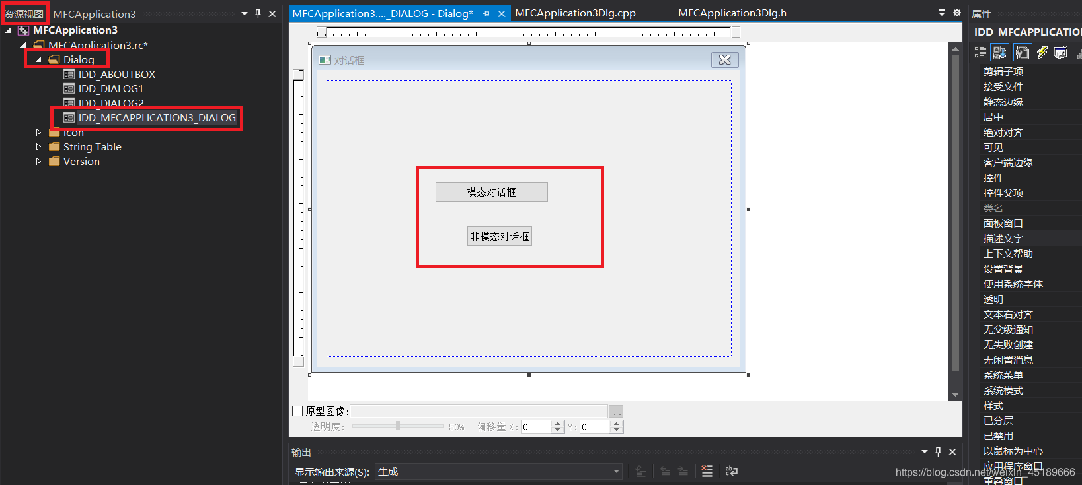Image resolution: width=1082 pixels, height=485 pixels.
Task: Open Output panel window options arrow
Action: [925, 452]
